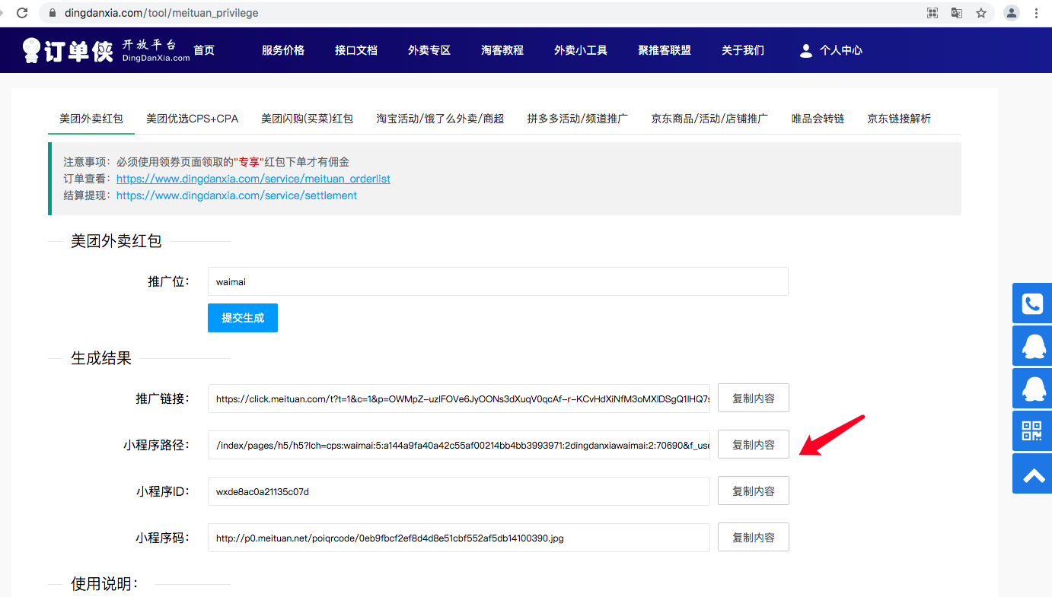
Task: Open the Chrome profile avatar
Action: point(1012,13)
